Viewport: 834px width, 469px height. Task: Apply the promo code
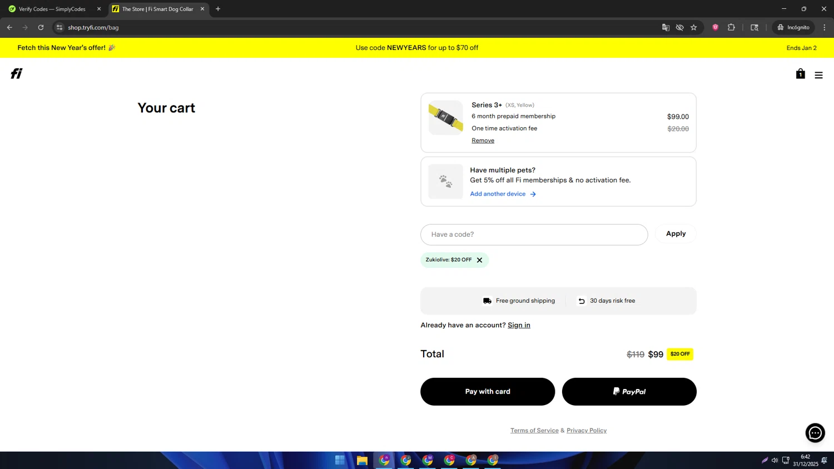pos(676,234)
